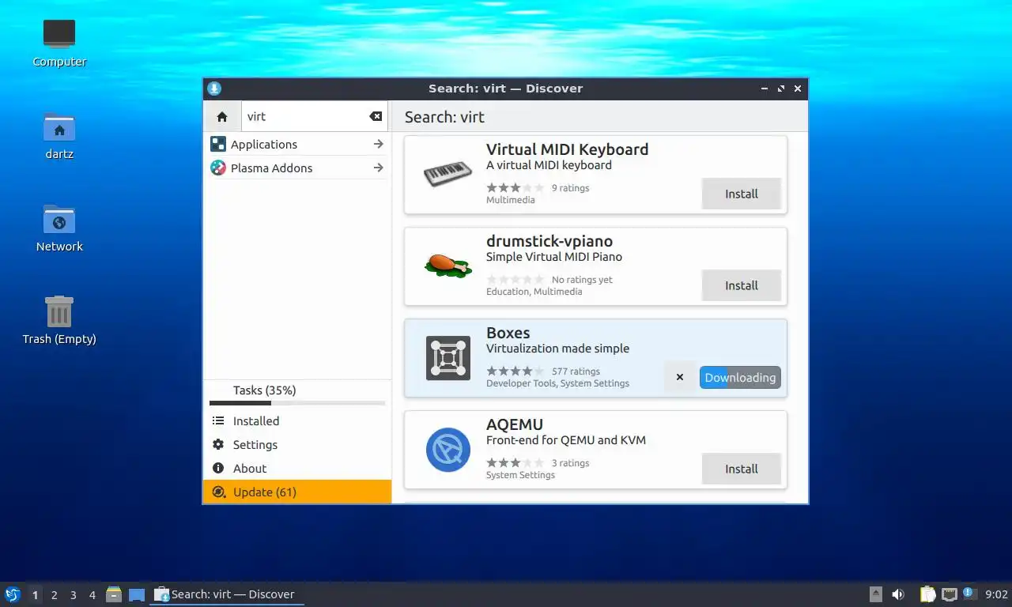
Task: Click the Virtual MIDI Keyboard star rating
Action: pos(515,188)
